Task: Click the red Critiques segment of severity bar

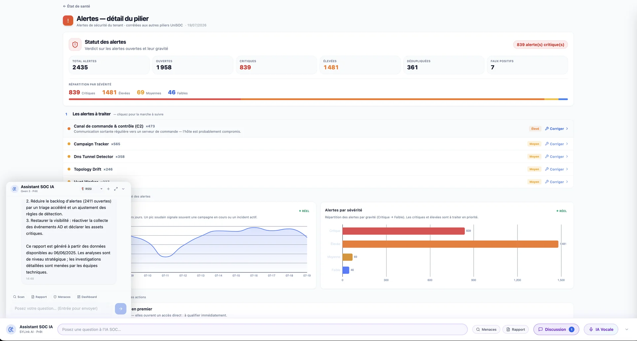Action: (155, 99)
